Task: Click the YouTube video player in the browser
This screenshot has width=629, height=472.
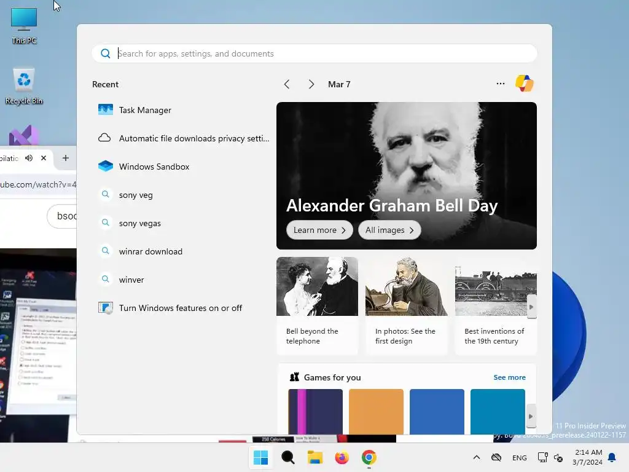Action: pyautogui.click(x=38, y=345)
